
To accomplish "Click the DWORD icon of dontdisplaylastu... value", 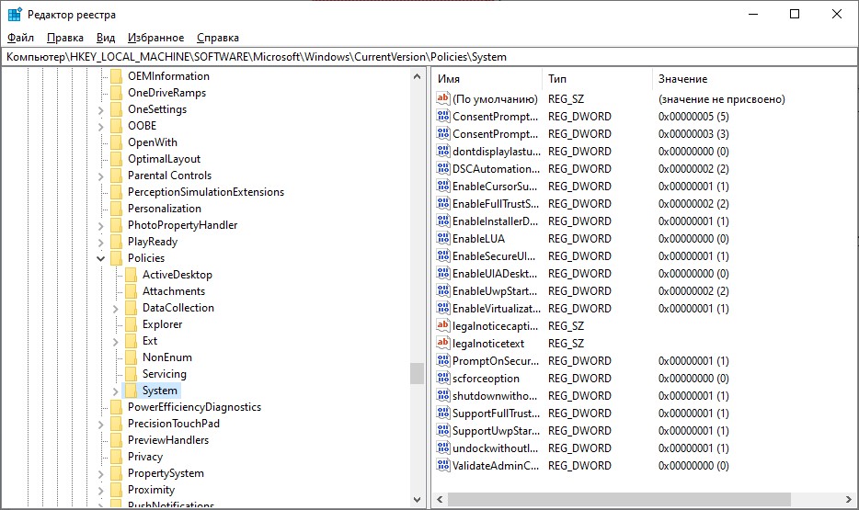I will [442, 151].
